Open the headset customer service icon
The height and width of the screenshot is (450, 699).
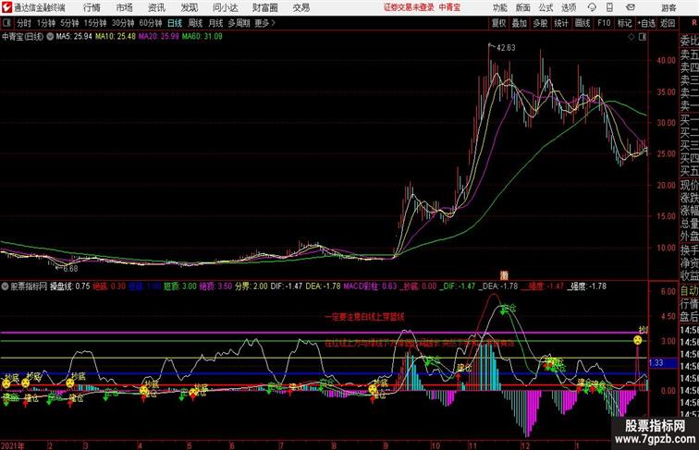point(592,7)
